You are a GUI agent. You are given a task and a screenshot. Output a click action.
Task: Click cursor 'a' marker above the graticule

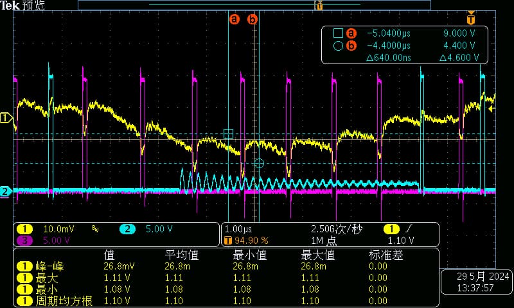pos(235,19)
